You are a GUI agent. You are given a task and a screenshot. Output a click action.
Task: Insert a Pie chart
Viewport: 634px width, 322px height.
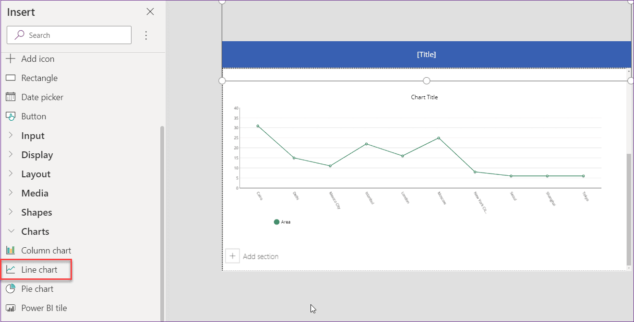point(37,289)
